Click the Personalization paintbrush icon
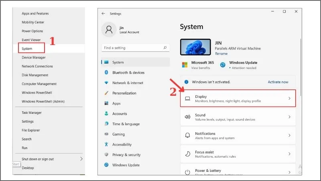Screen dimensions: 321x181 pyautogui.click(x=106, y=93)
